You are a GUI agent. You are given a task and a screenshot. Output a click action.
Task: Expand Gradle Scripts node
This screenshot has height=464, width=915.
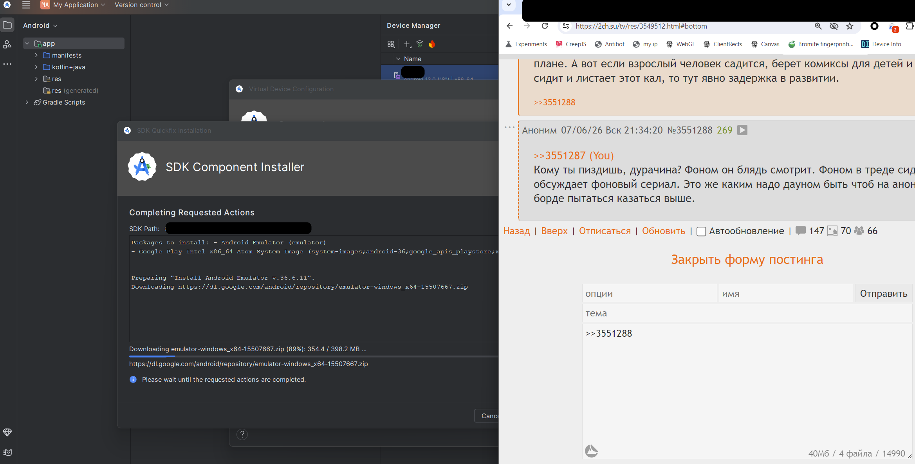coord(27,102)
